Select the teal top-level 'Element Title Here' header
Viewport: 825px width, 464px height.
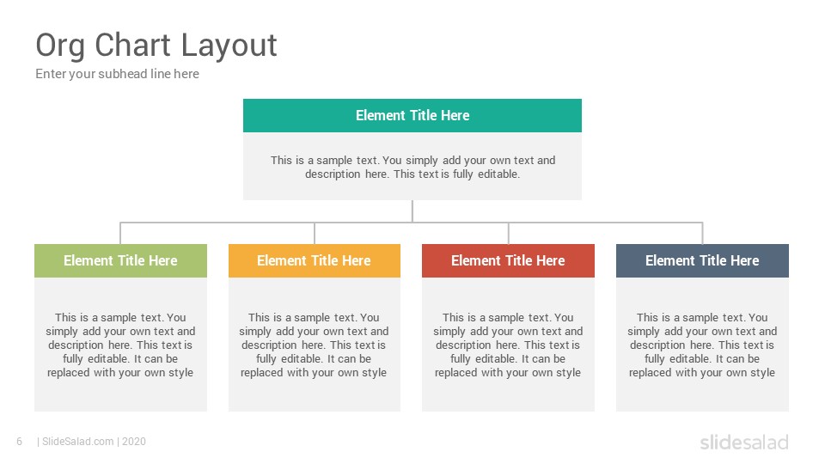pyautogui.click(x=412, y=115)
